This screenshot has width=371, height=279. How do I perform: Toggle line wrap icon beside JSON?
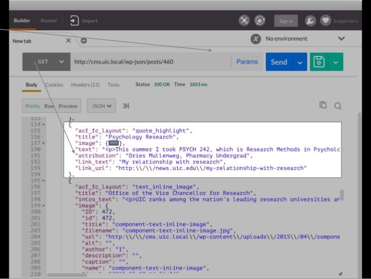pos(126,106)
